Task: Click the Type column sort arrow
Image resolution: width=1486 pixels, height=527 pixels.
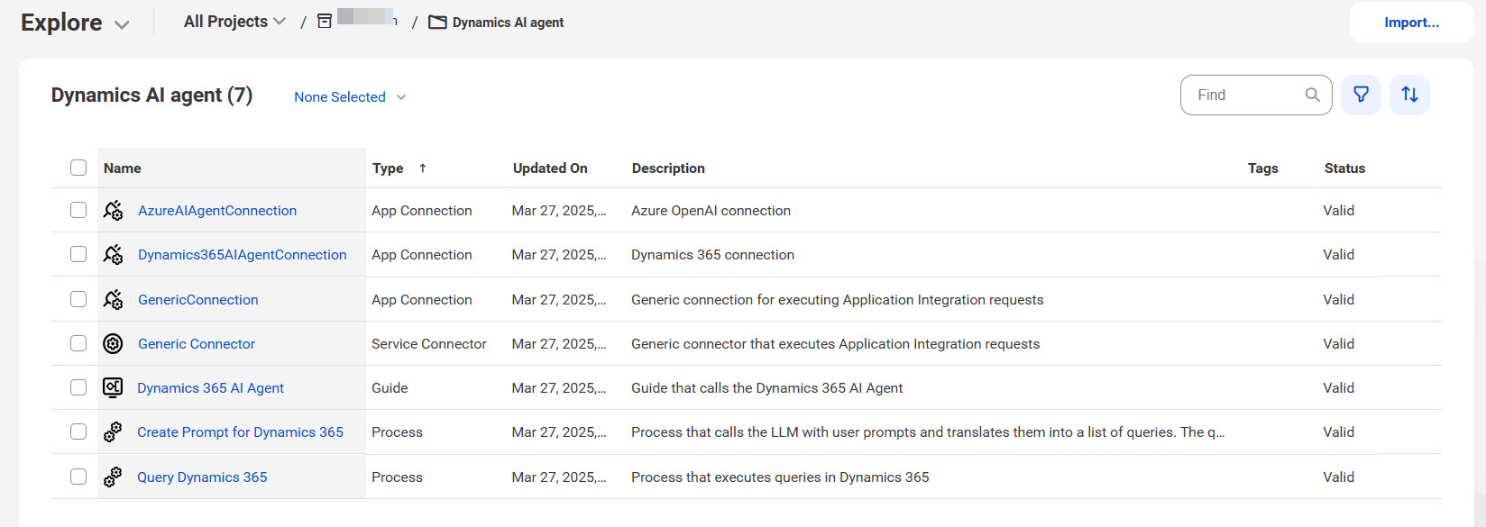Action: tap(422, 168)
